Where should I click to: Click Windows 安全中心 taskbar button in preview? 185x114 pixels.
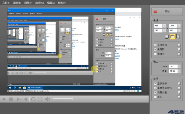pyautogui.click(x=35, y=88)
